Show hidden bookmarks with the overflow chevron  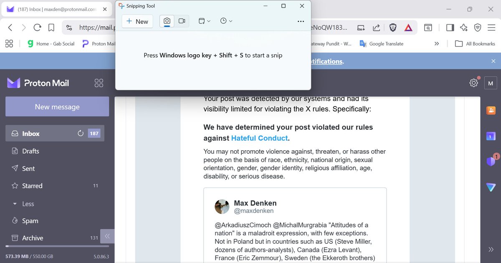click(x=437, y=43)
